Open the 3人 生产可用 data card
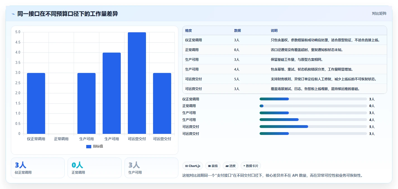The height and width of the screenshot is (189, 398). click(x=151, y=168)
